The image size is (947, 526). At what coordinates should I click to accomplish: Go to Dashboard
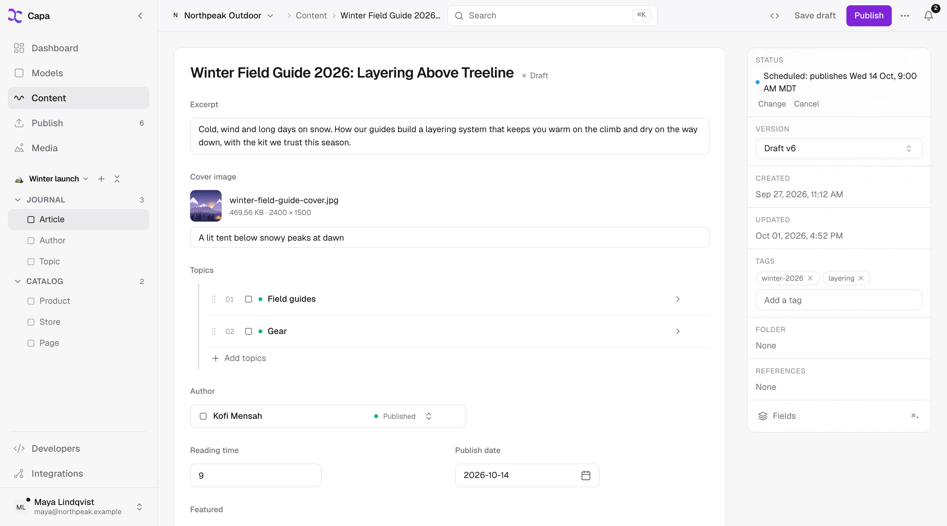[79, 48]
